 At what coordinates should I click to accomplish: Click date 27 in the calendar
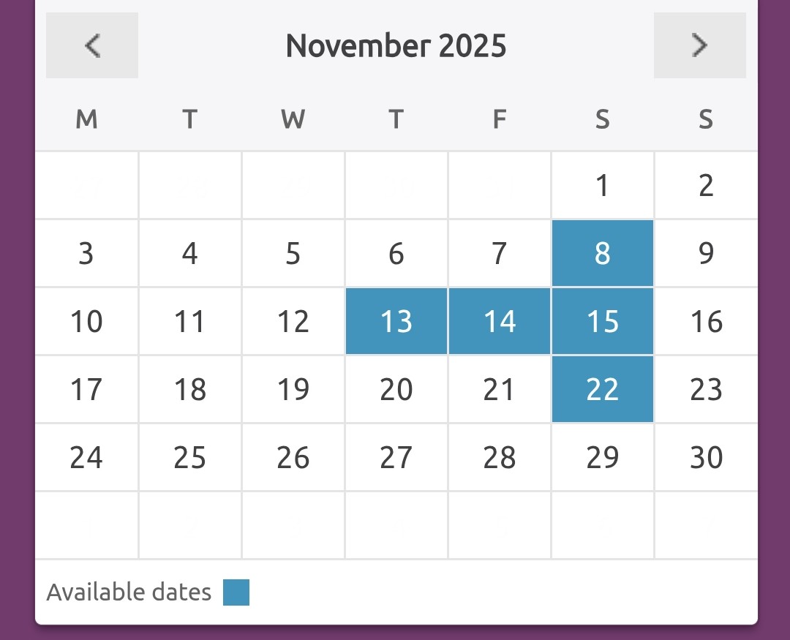click(396, 458)
